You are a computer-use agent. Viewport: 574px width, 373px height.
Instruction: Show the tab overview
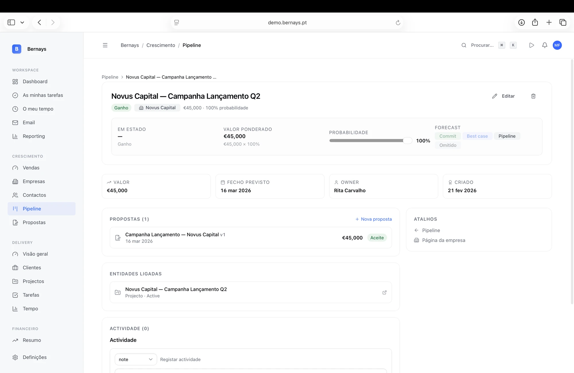[563, 22]
